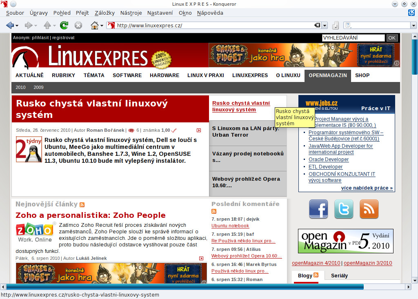418x299 pixels.
Task: Click the Forward navigation arrow
Action: pyautogui.click(x=28, y=25)
